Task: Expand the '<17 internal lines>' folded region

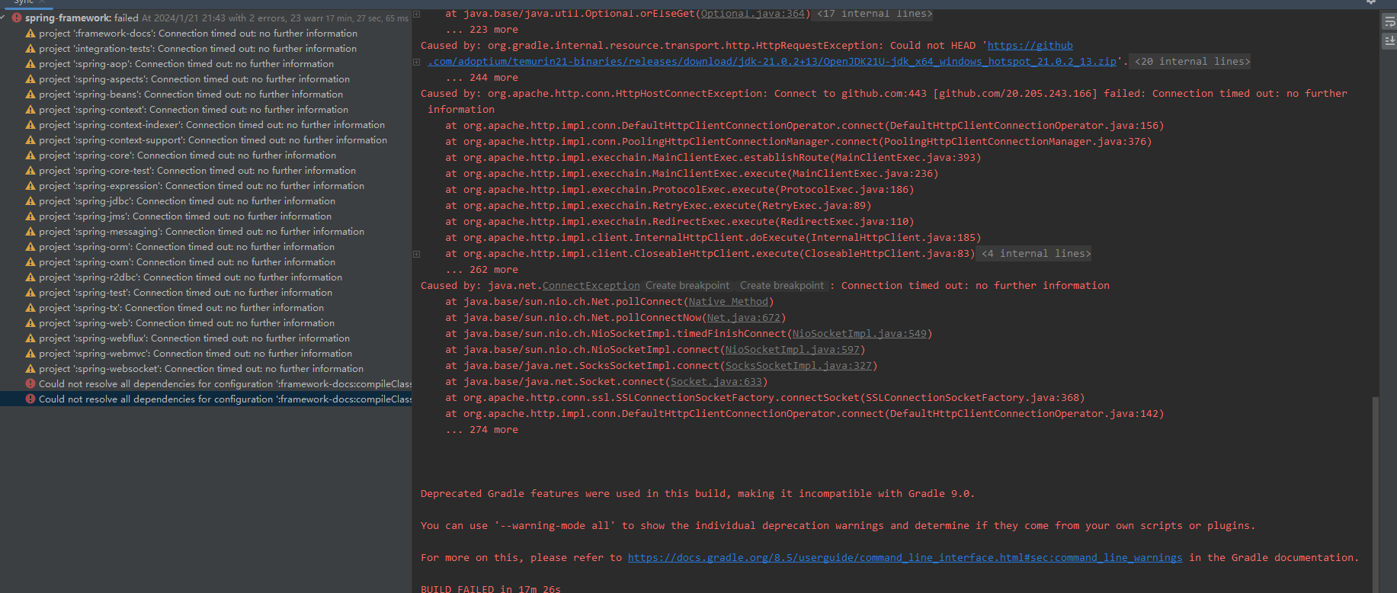Action: pyautogui.click(x=874, y=14)
